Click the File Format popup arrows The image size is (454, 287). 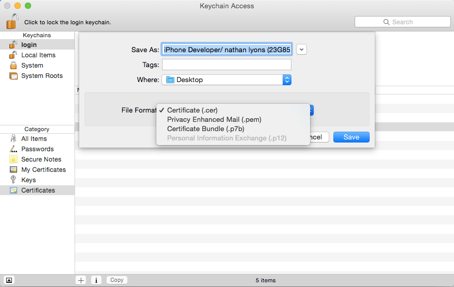pyautogui.click(x=311, y=110)
